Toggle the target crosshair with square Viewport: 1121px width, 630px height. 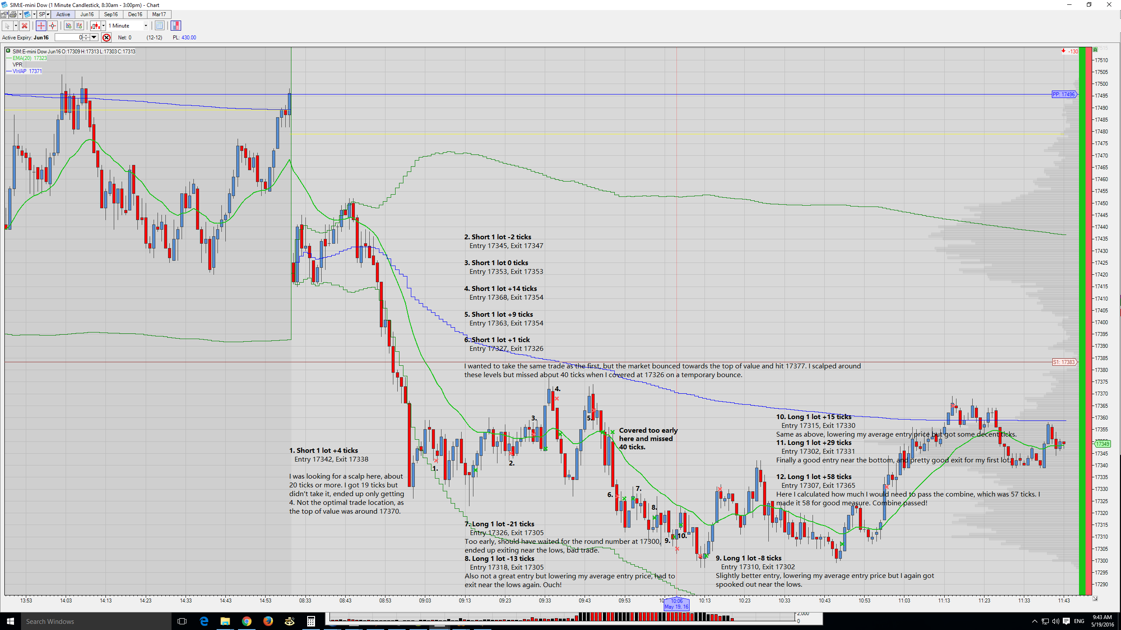pos(53,26)
